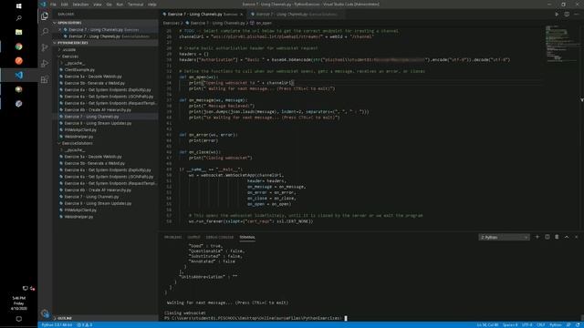Close the terminal panel

576,237
